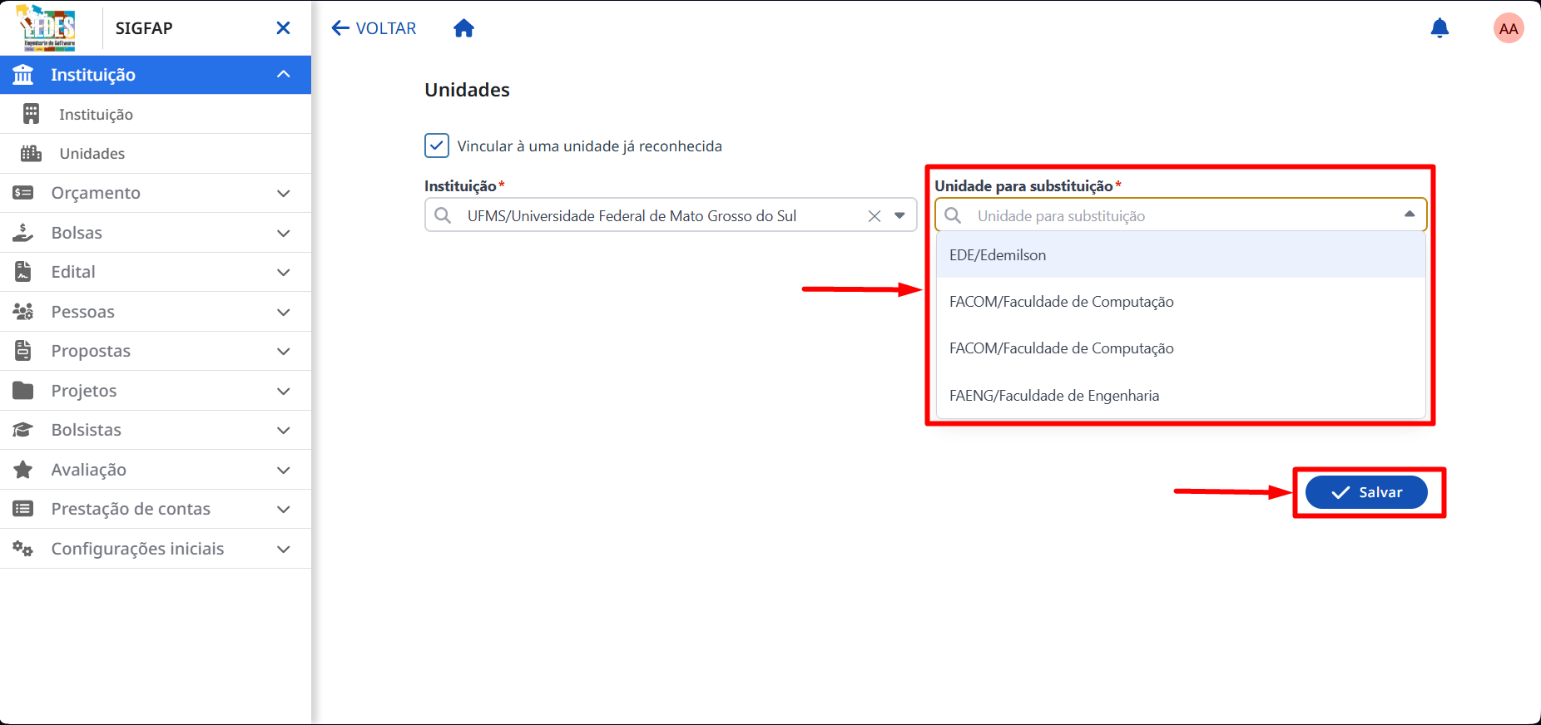
Task: Click the home icon in top bar
Action: (x=463, y=28)
